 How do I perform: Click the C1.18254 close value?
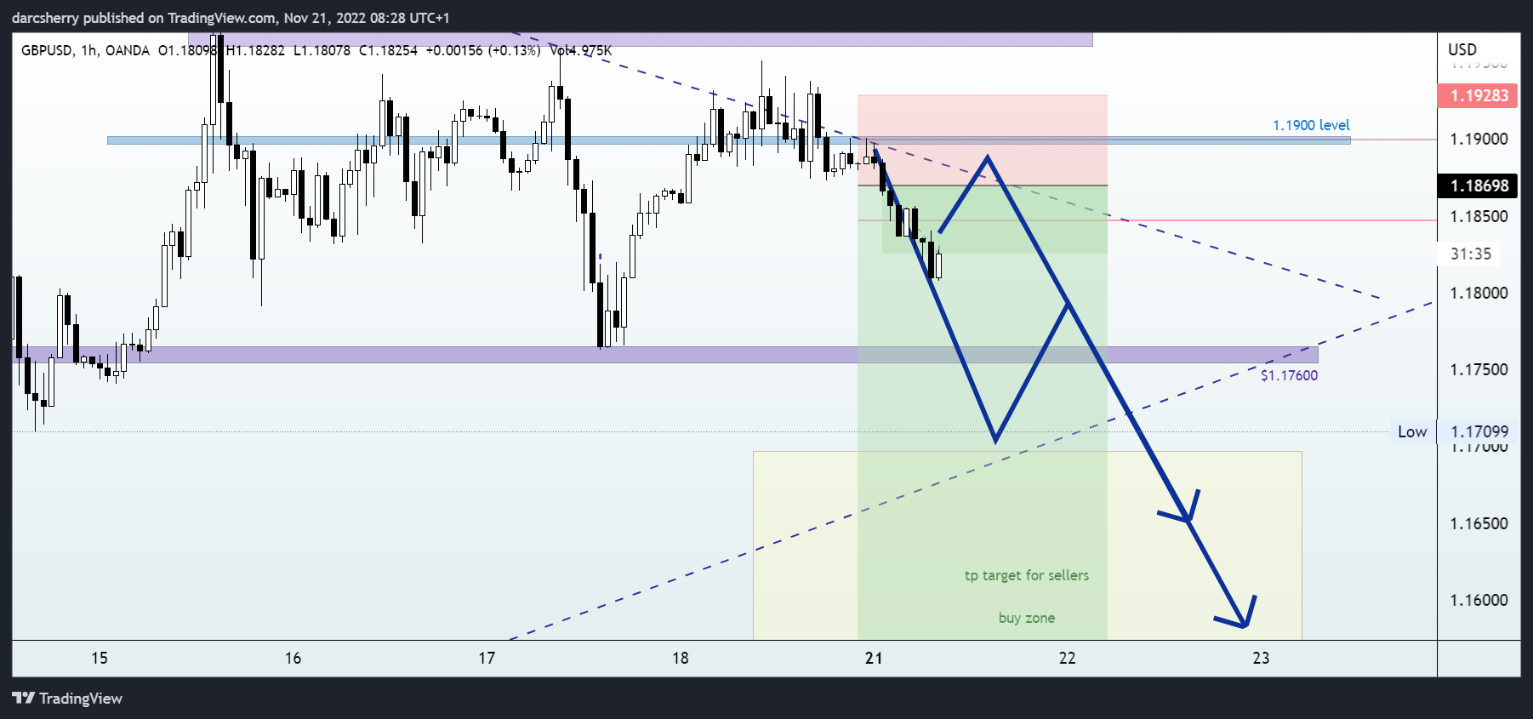(x=388, y=50)
